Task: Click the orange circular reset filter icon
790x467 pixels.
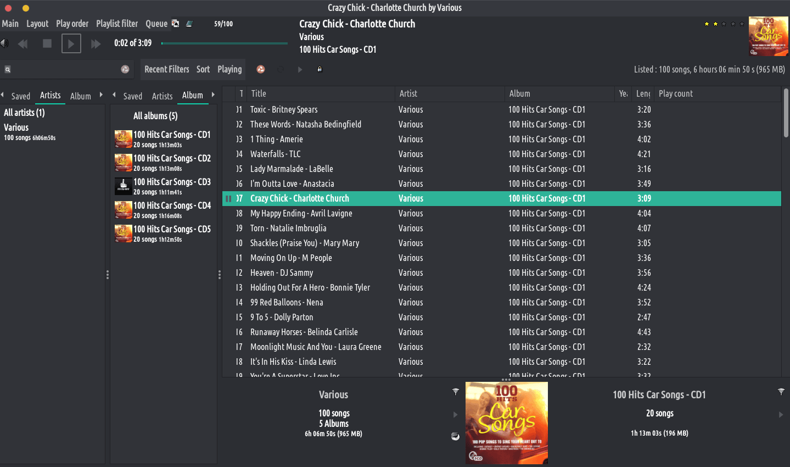Action: (x=261, y=69)
